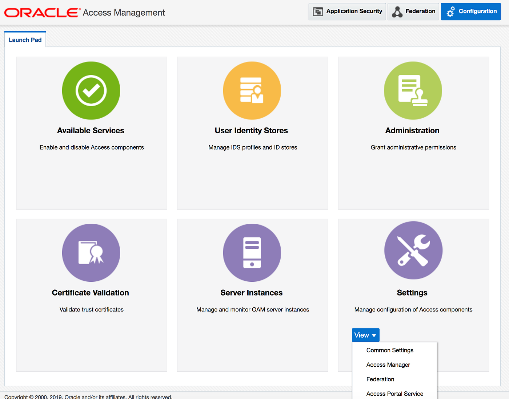This screenshot has height=399, width=509.
Task: Open the Settings wrench and screwdriver icon
Action: [x=413, y=250]
